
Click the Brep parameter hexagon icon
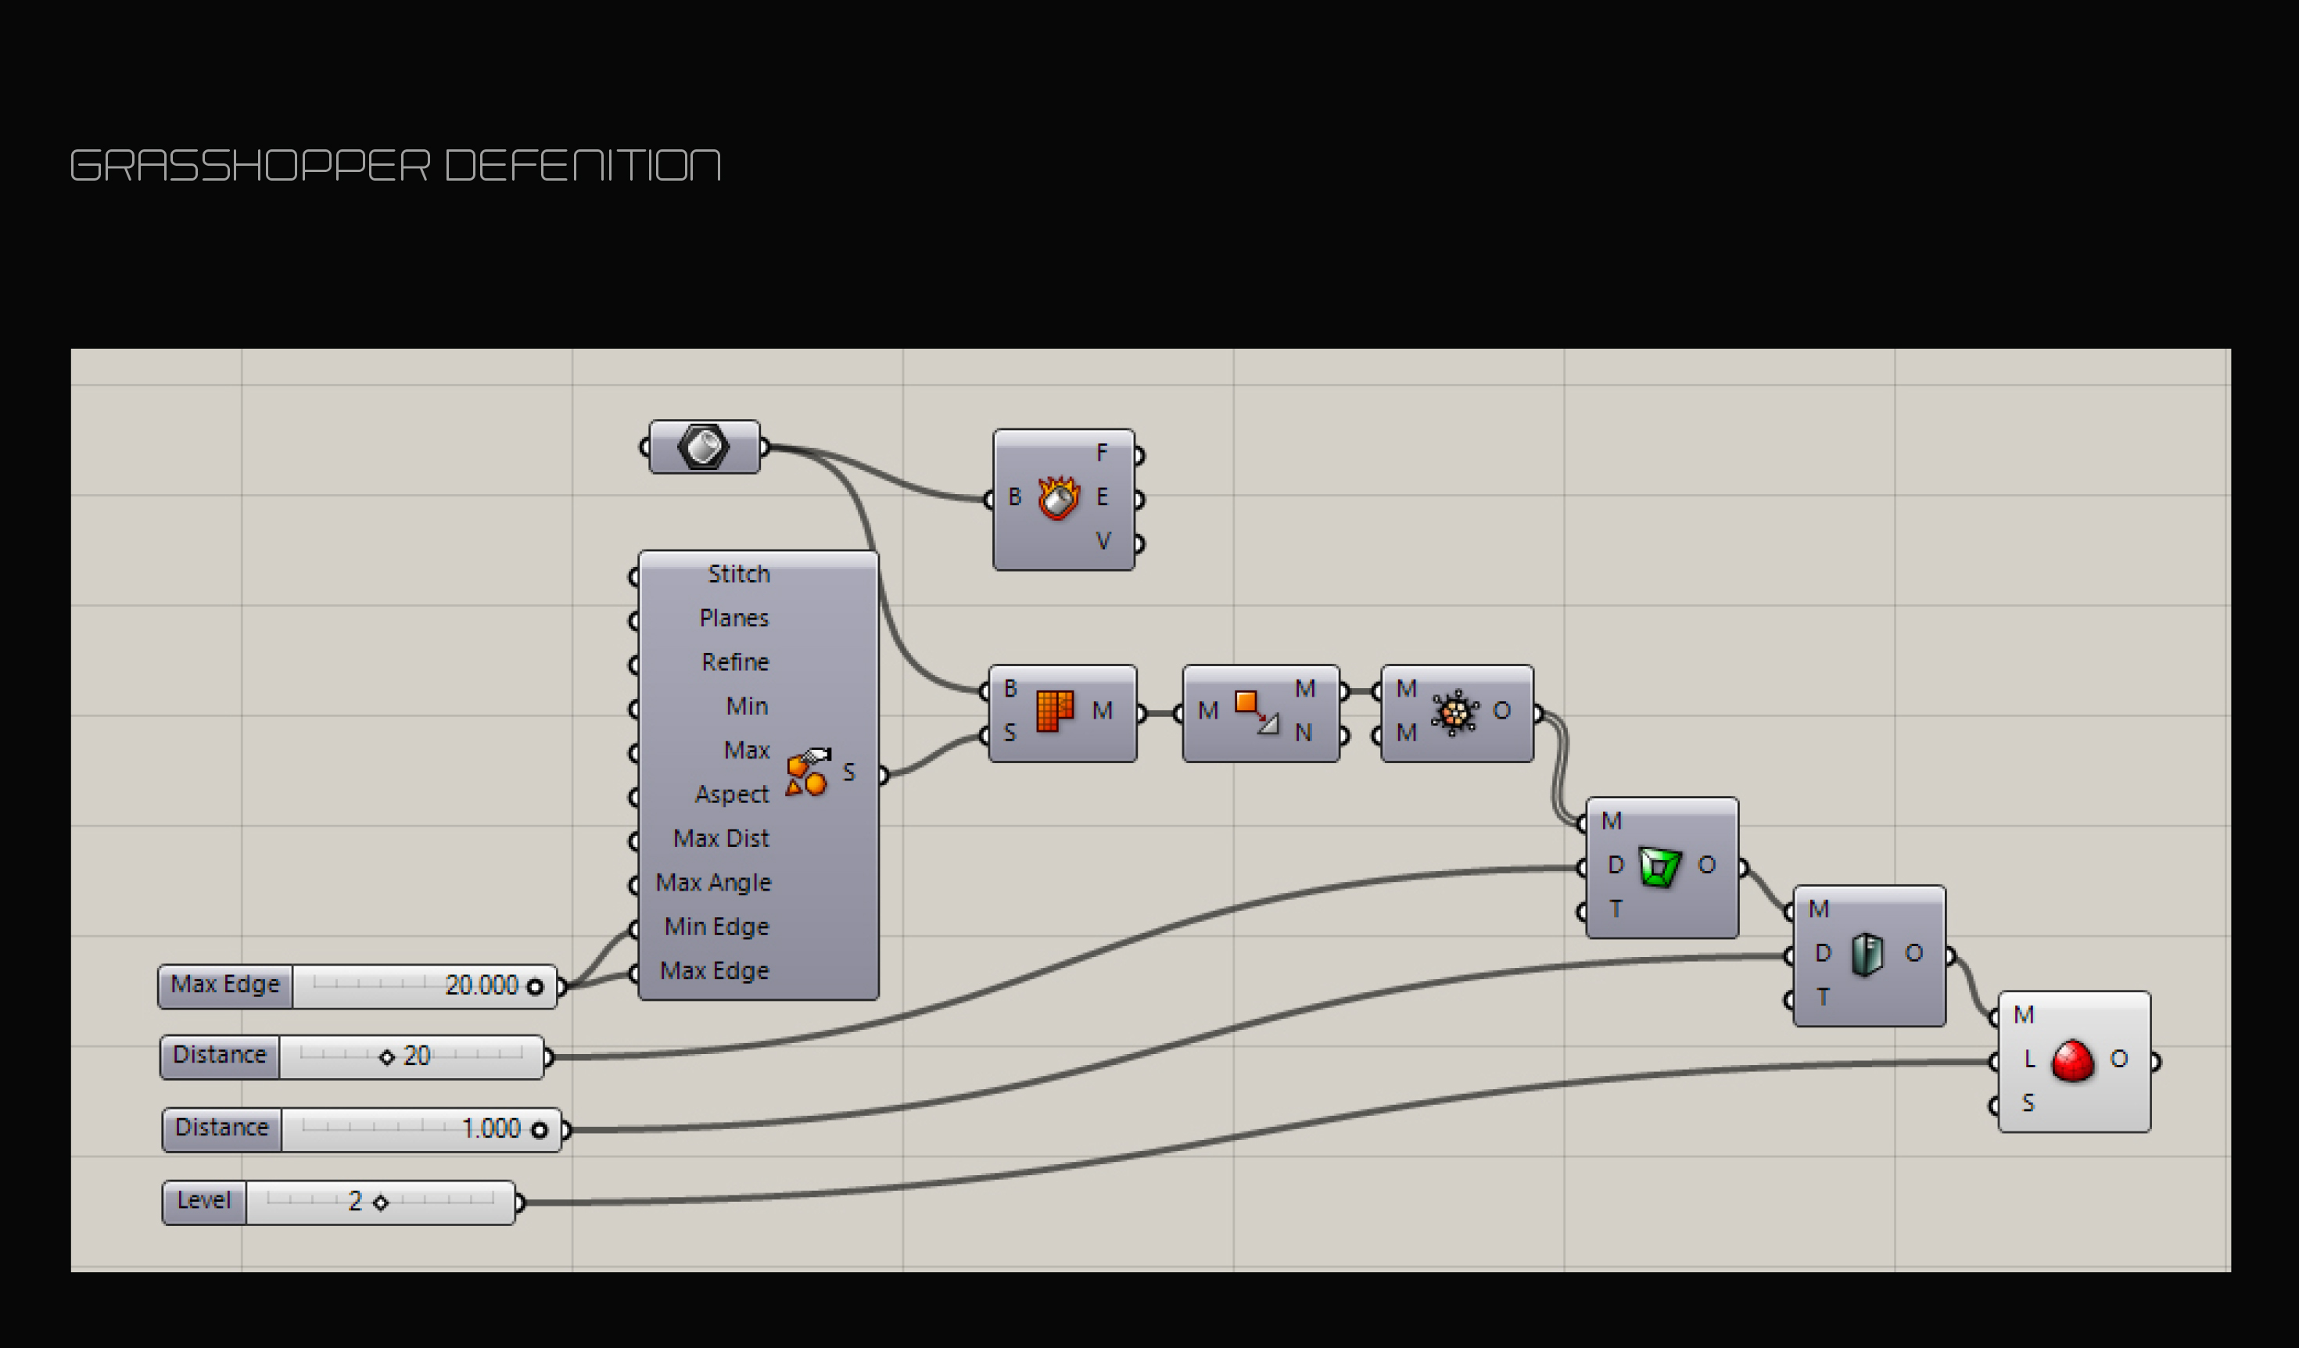point(704,447)
